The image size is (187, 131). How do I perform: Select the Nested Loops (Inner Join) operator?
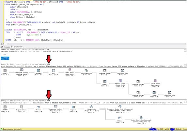coord(120,83)
